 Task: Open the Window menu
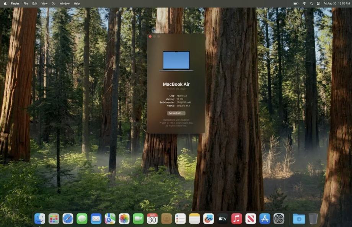[64, 3]
